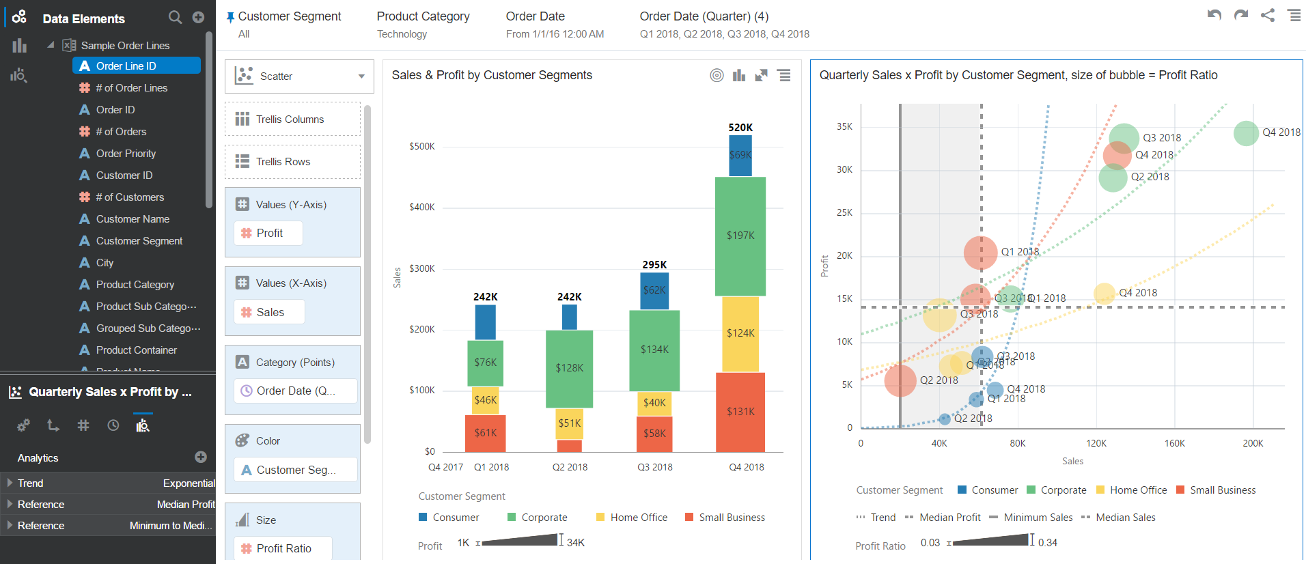Image resolution: width=1306 pixels, height=564 pixels.
Task: Expand the Median Profit Reference row
Action: tap(10, 504)
